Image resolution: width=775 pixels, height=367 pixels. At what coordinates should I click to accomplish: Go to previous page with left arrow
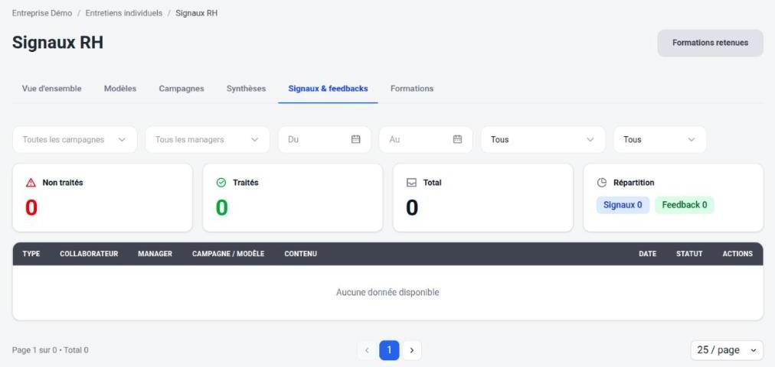tap(368, 350)
